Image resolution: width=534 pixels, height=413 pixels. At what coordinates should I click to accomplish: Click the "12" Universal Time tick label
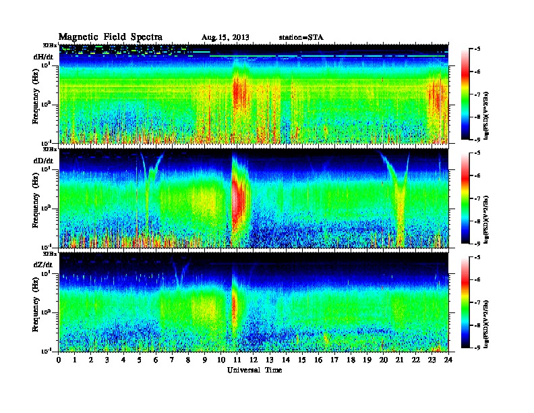pyautogui.click(x=254, y=360)
